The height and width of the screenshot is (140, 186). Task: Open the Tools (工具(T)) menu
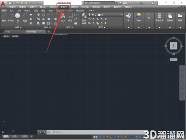(x=64, y=7)
